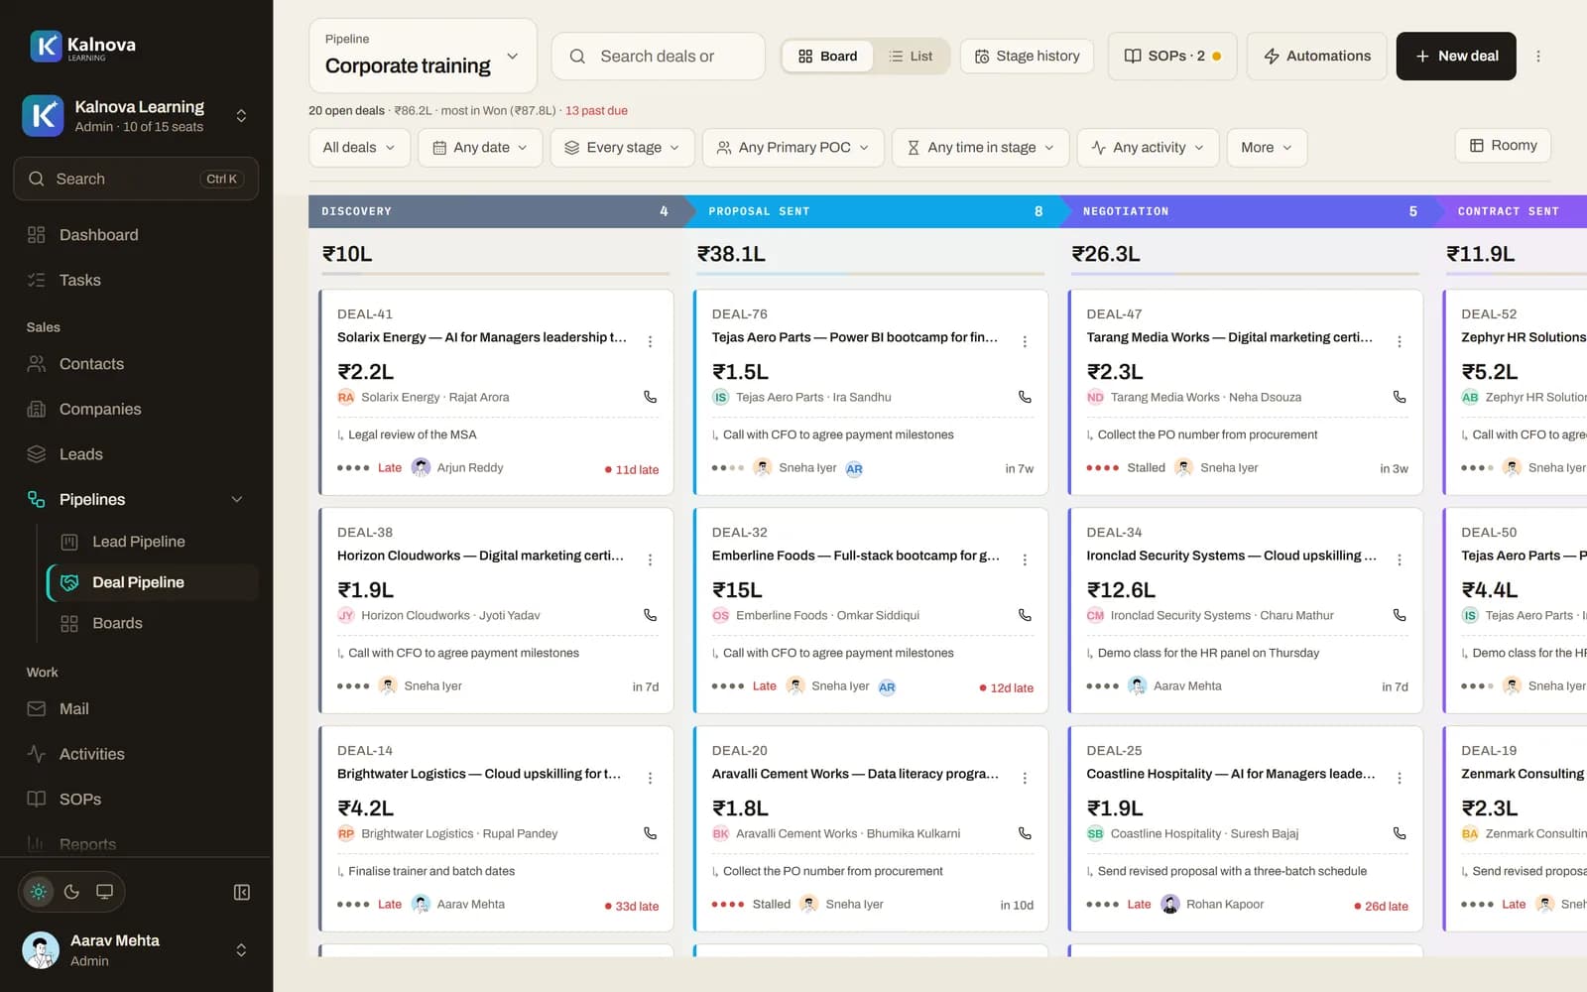Click the phone icon on DEAL-32 card
The image size is (1587, 992).
pos(1025,615)
